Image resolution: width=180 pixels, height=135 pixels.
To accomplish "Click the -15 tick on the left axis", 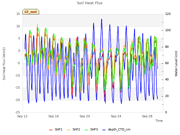I will click(x=18, y=88).
